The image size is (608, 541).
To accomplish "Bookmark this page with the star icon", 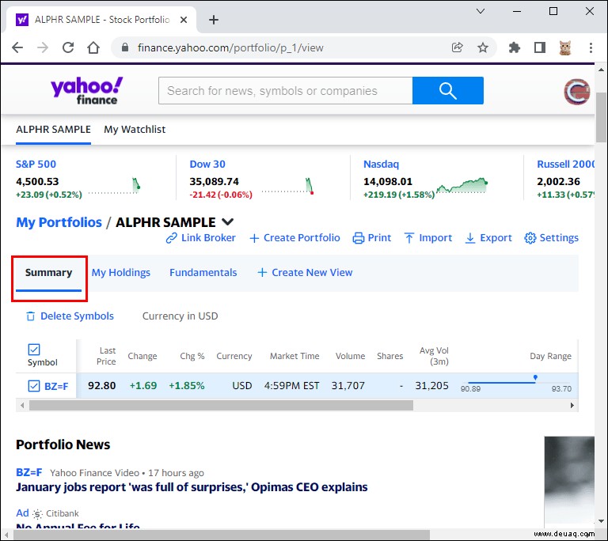I will [483, 47].
